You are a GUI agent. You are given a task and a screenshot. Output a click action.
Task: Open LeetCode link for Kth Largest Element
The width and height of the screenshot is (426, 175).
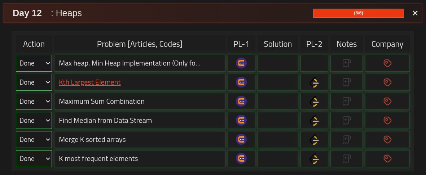pyautogui.click(x=314, y=82)
